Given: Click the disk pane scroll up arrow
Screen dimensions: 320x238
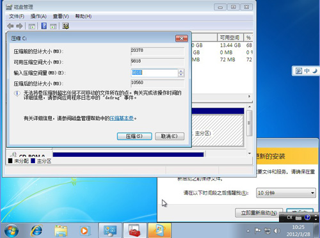Looking at the screenshot, I should click(x=250, y=106).
